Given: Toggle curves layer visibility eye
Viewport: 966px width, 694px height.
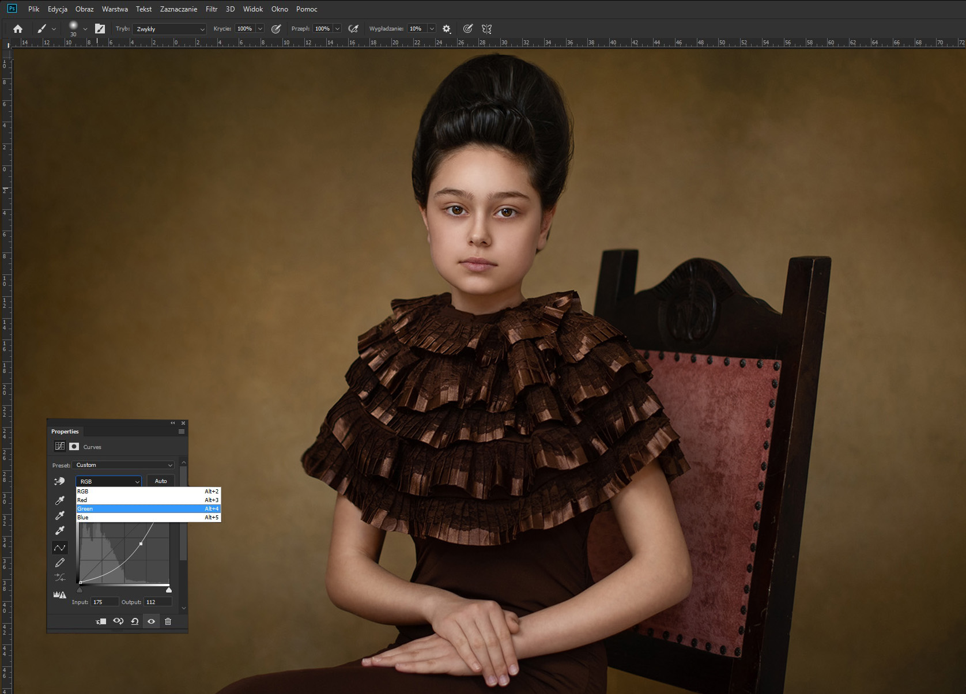Looking at the screenshot, I should 151,621.
